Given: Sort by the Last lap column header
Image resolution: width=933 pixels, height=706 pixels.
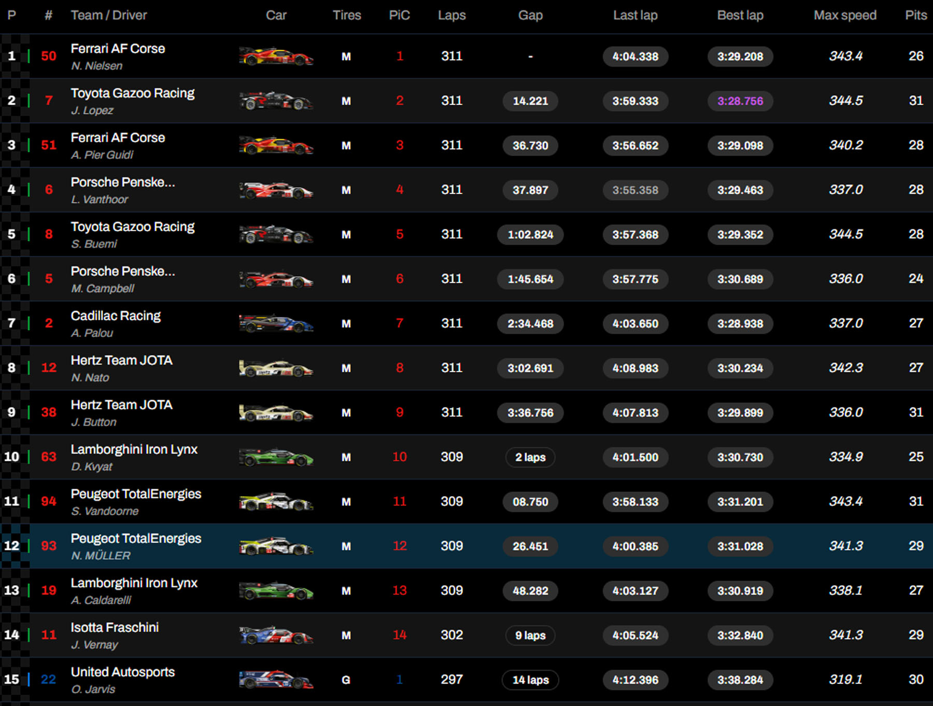Looking at the screenshot, I should point(635,15).
